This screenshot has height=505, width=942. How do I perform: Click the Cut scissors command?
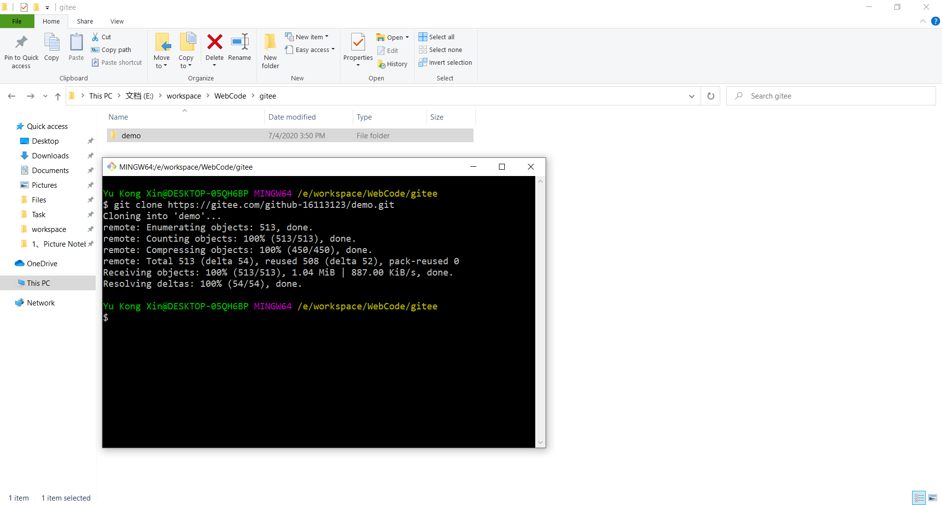[102, 37]
